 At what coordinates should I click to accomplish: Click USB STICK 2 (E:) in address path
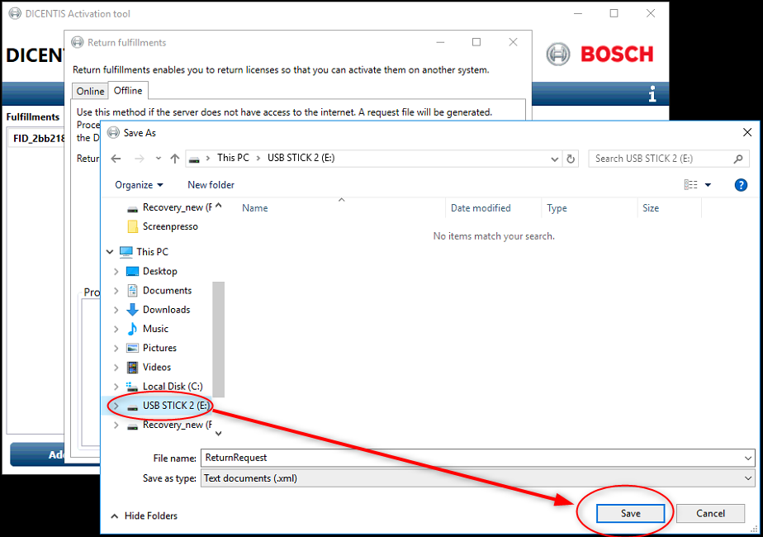(301, 158)
